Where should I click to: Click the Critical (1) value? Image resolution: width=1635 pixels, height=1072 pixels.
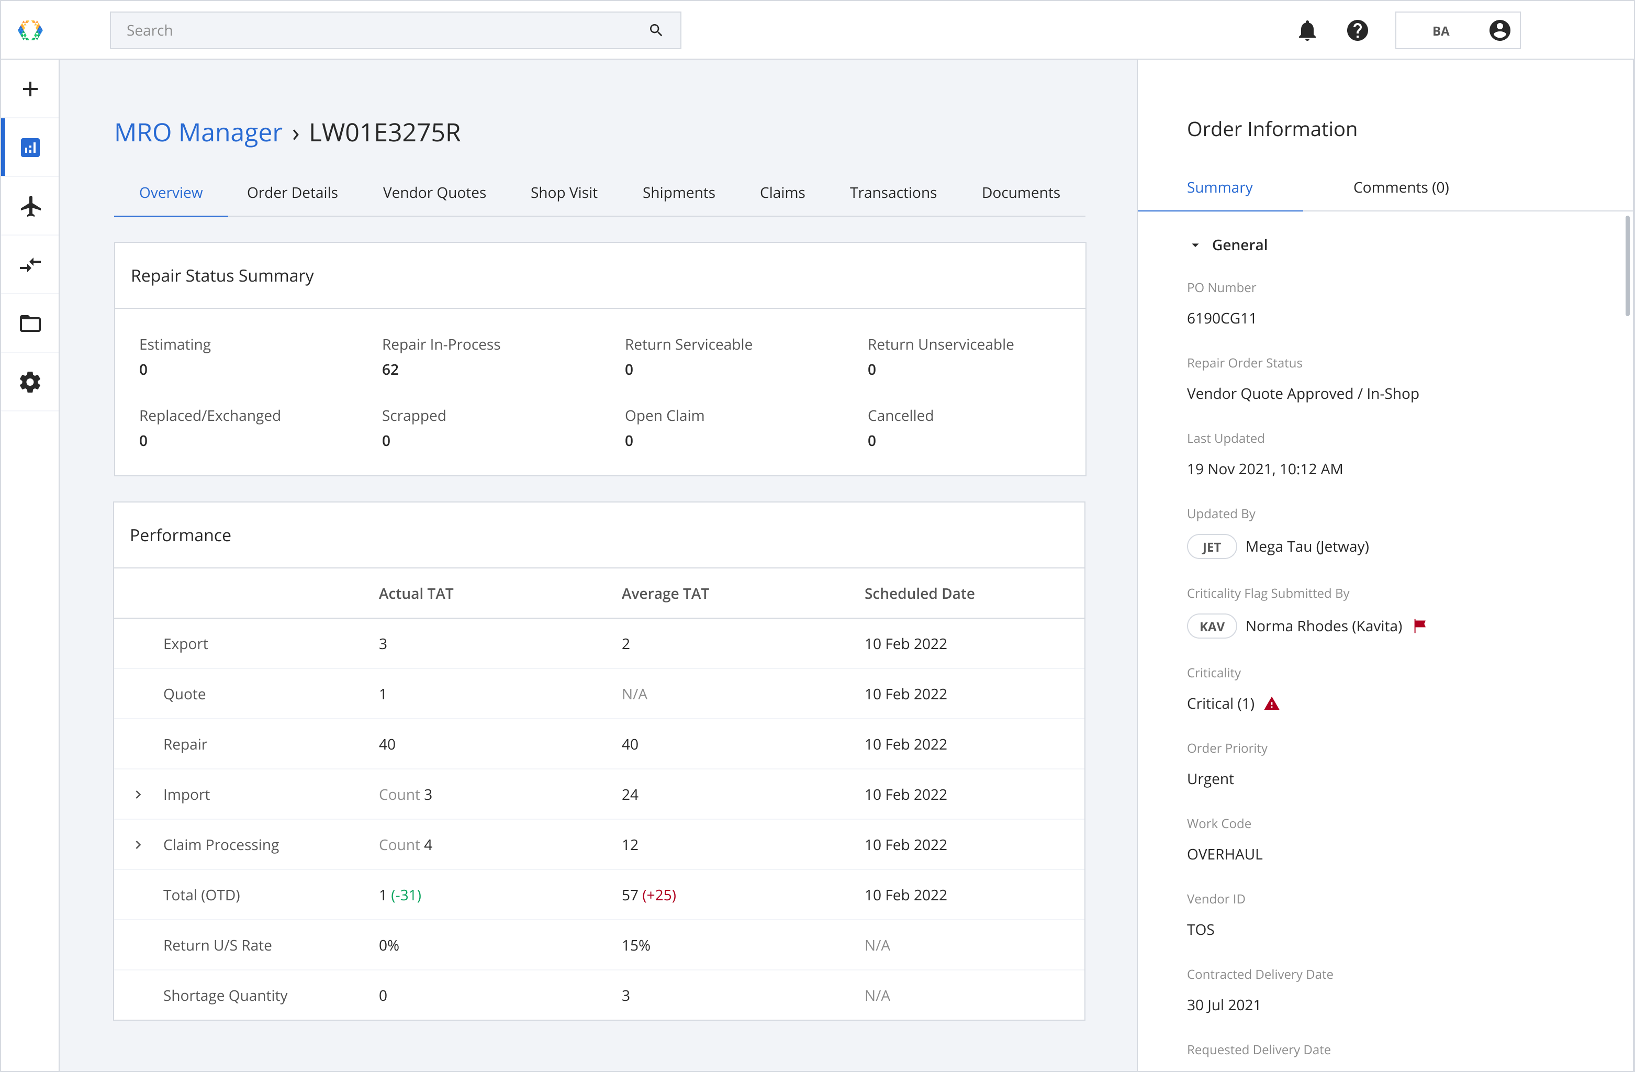coord(1220,703)
